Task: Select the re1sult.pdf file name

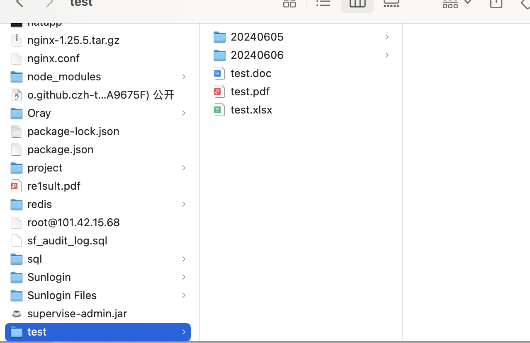Action: coord(54,186)
